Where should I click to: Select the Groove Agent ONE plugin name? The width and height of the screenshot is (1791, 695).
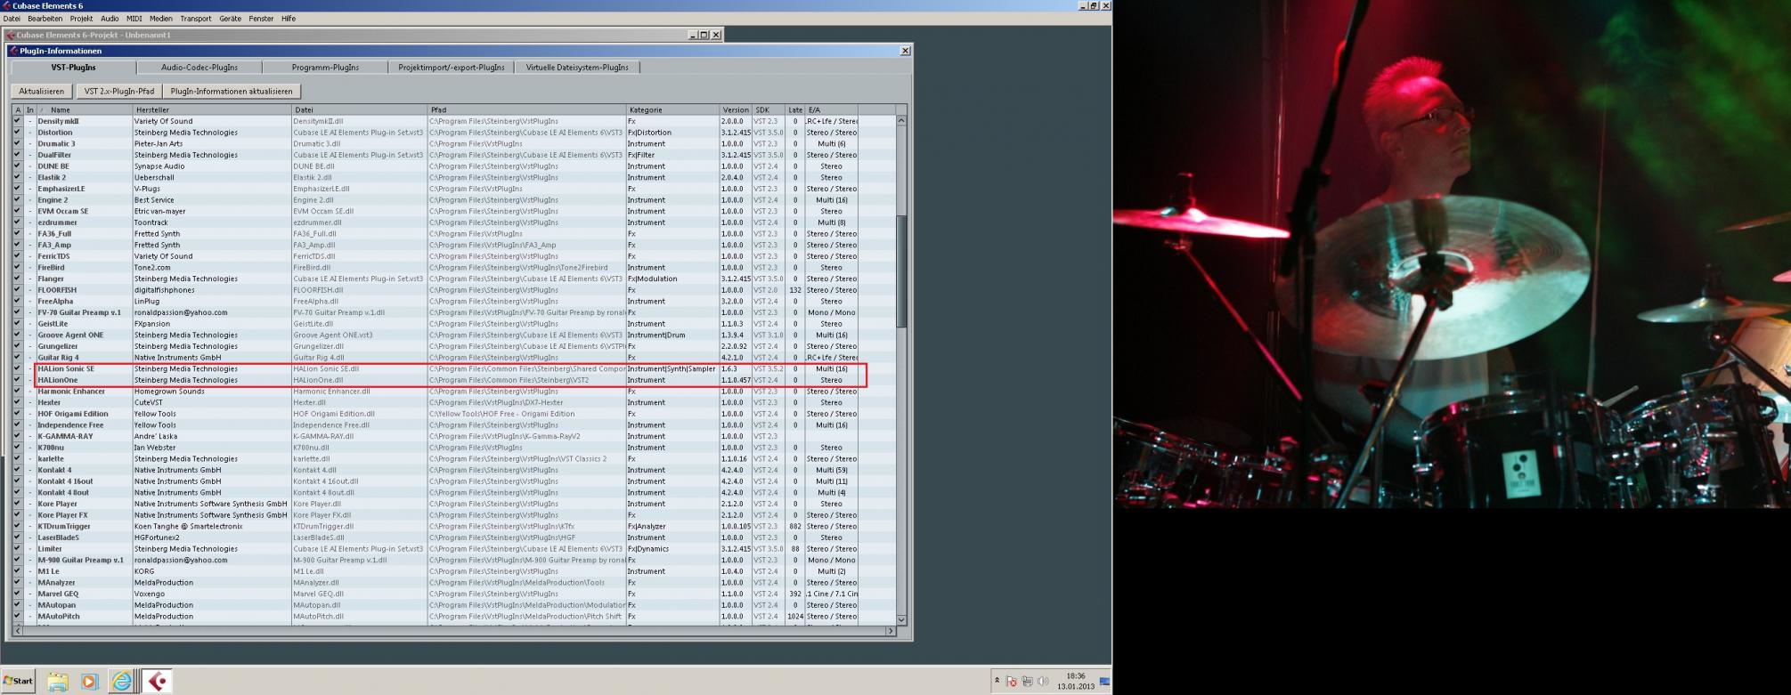70,335
